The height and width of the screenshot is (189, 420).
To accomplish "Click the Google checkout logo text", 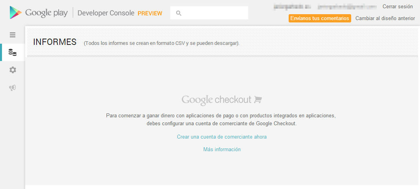I will coord(216,100).
